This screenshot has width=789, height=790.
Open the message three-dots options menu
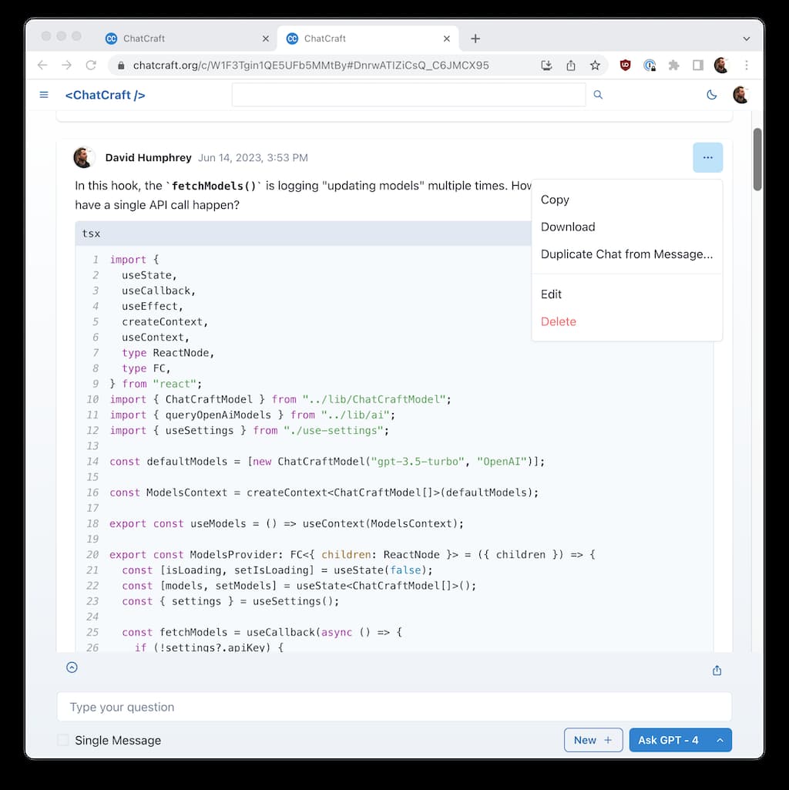tap(707, 157)
